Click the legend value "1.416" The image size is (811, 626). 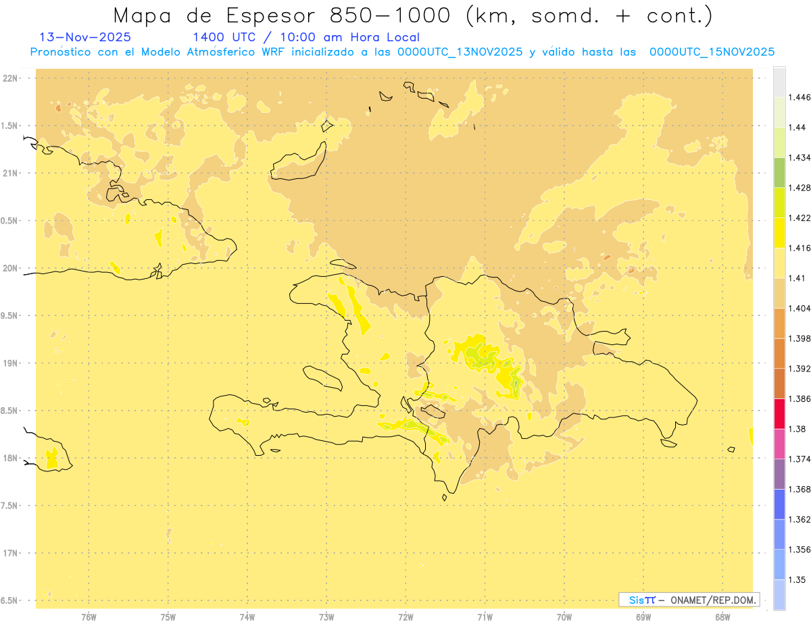(800, 248)
